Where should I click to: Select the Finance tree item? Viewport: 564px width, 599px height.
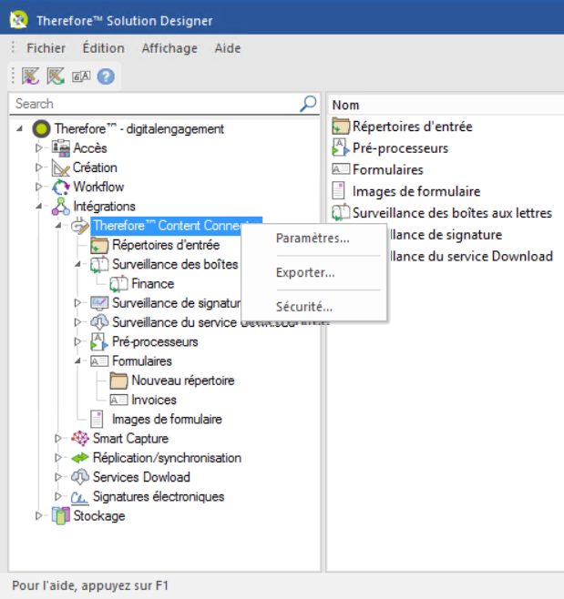pos(152,284)
